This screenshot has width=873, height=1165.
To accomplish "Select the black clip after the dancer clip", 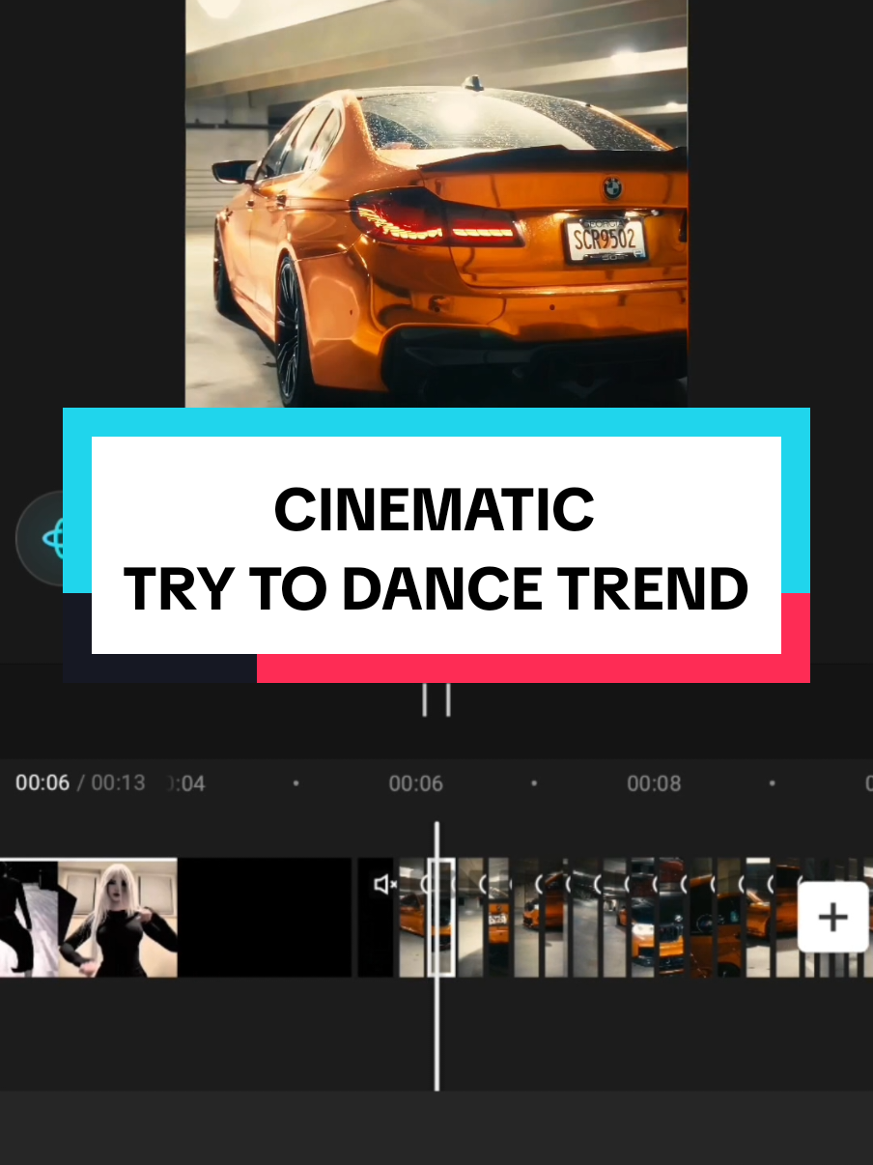I will pyautogui.click(x=265, y=917).
